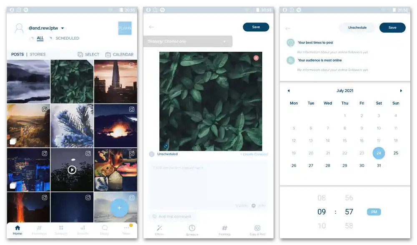This screenshot has width=417, height=245.
Task: Click the Create Carousel link
Action: [254, 154]
